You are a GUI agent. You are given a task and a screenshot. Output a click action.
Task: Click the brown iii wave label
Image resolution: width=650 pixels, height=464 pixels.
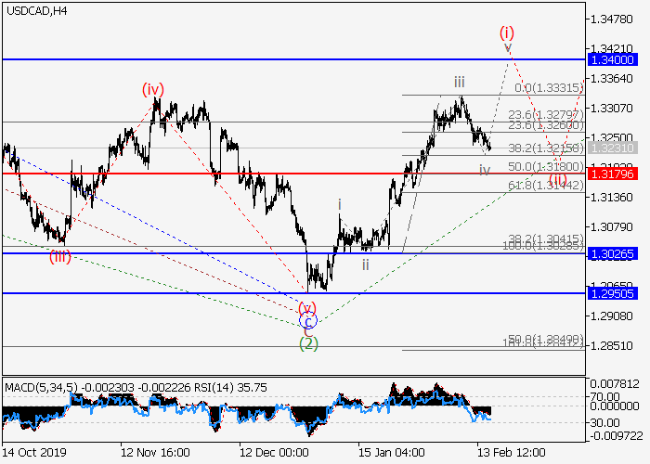coord(461,82)
